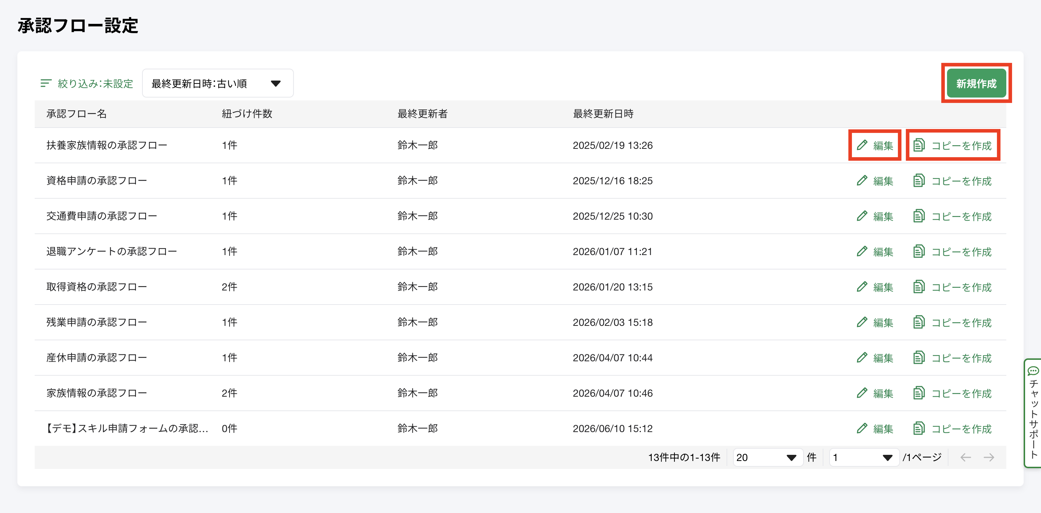Click the date 2025/12/25 10:30
Screen dimensions: 1041x513
pos(613,216)
